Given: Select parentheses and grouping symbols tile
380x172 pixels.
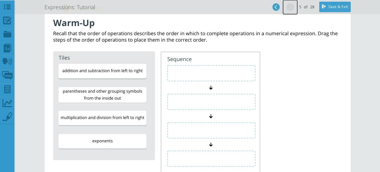Looking at the screenshot, I should pyautogui.click(x=103, y=95).
